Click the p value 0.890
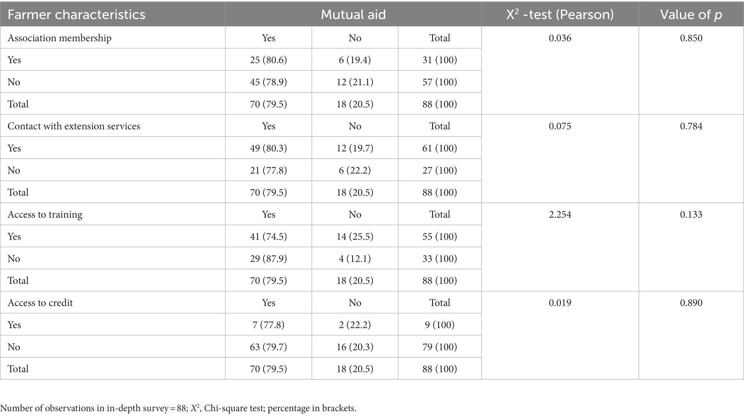744x416 pixels. (x=691, y=302)
